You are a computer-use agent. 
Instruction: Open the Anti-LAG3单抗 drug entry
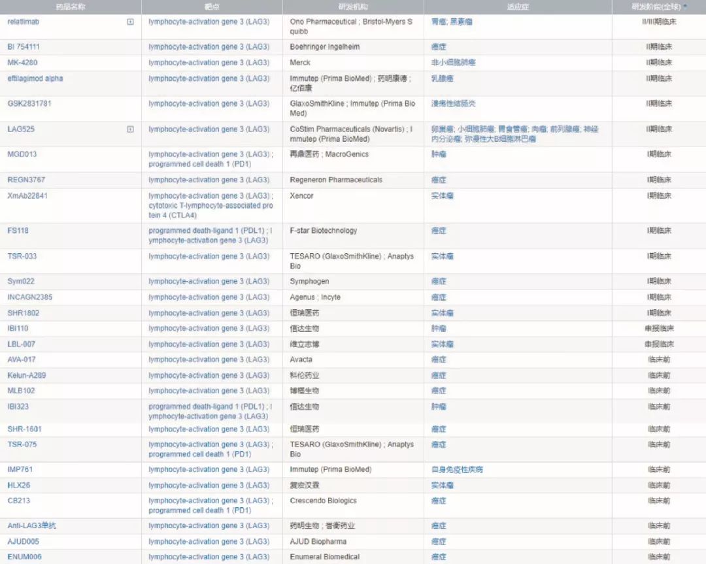pyautogui.click(x=32, y=525)
